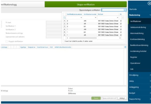Sort by Fri text column header in popup
Screen dimensions: 151x104
100,14
